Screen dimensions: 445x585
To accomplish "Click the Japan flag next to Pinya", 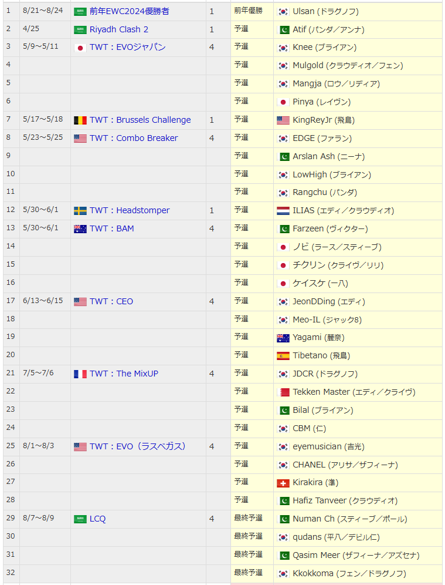I will click(x=283, y=102).
